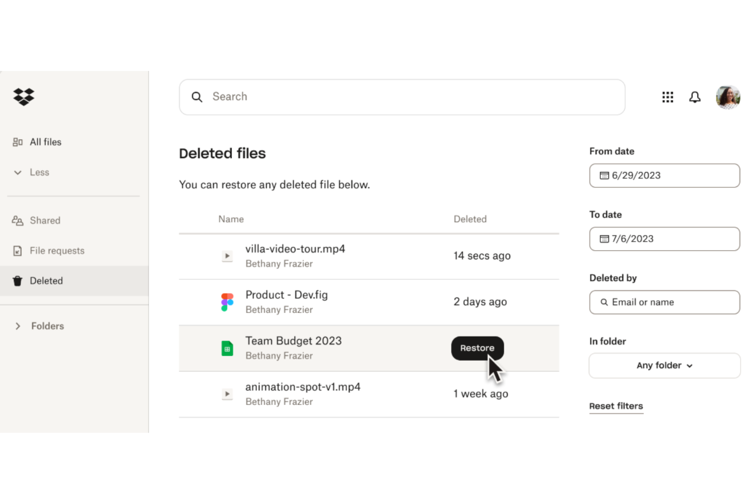Viewport: 756px width, 504px height.
Task: Collapse the Less section in sidebar
Action: click(18, 172)
